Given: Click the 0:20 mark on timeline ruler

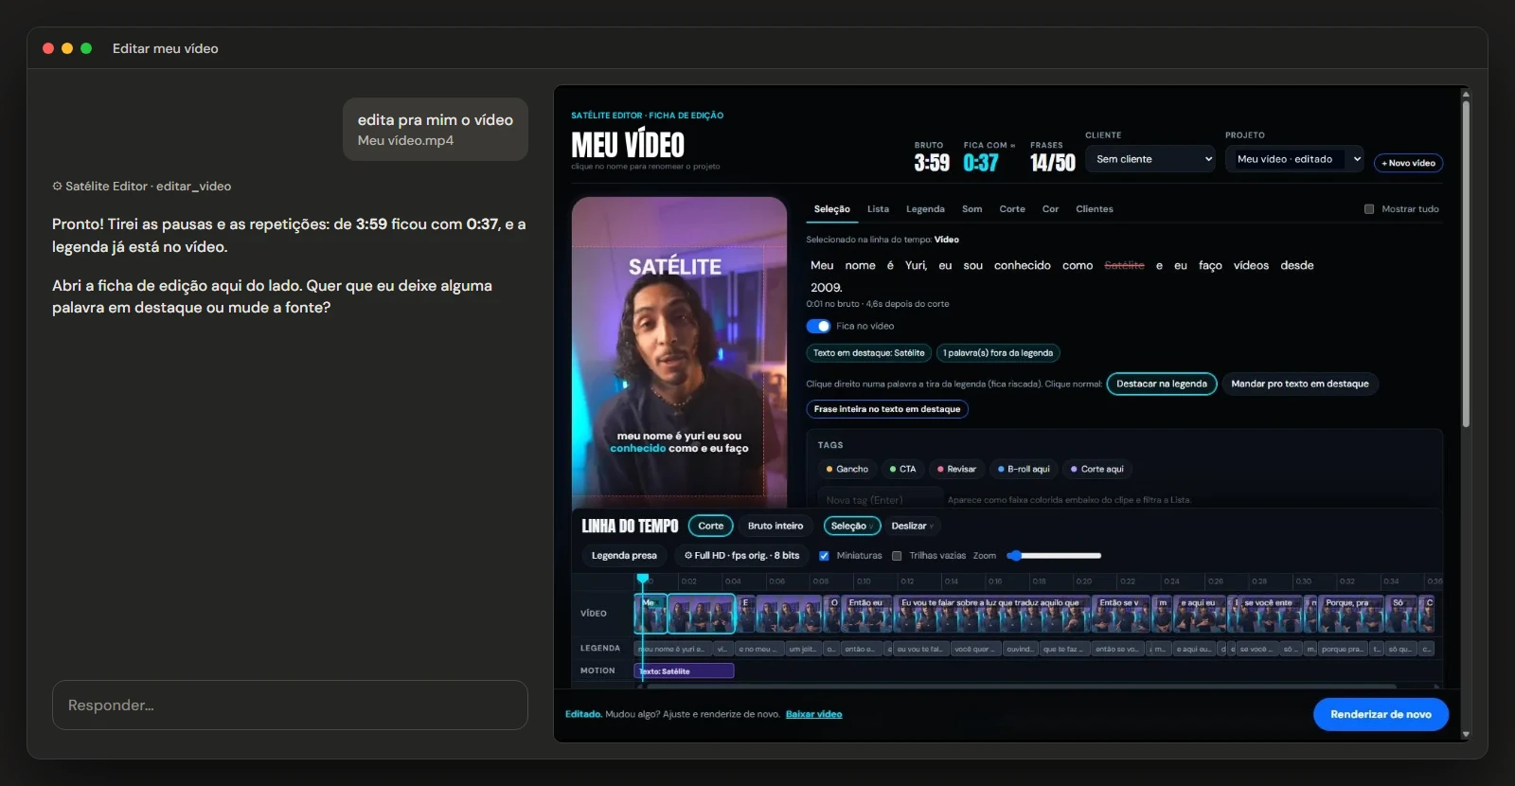Looking at the screenshot, I should tap(1083, 581).
